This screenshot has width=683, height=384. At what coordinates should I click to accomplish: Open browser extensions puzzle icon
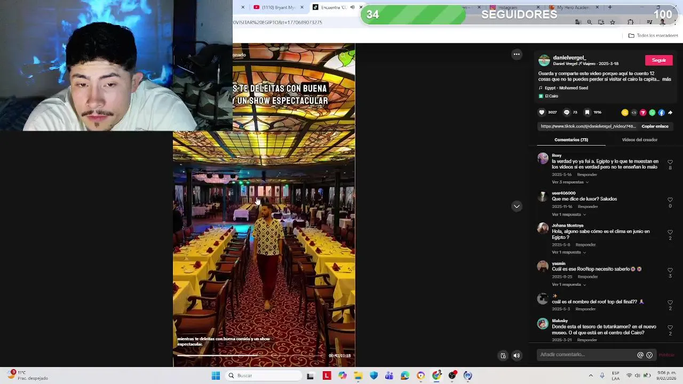631,22
